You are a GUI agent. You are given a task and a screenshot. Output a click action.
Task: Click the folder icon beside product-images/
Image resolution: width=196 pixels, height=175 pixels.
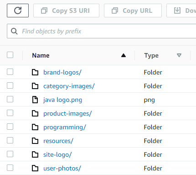(x=35, y=113)
